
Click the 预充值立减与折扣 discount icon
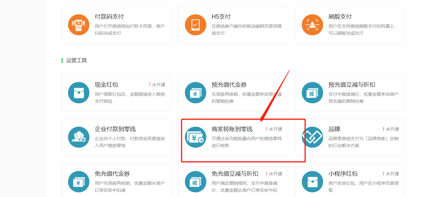pos(313,93)
